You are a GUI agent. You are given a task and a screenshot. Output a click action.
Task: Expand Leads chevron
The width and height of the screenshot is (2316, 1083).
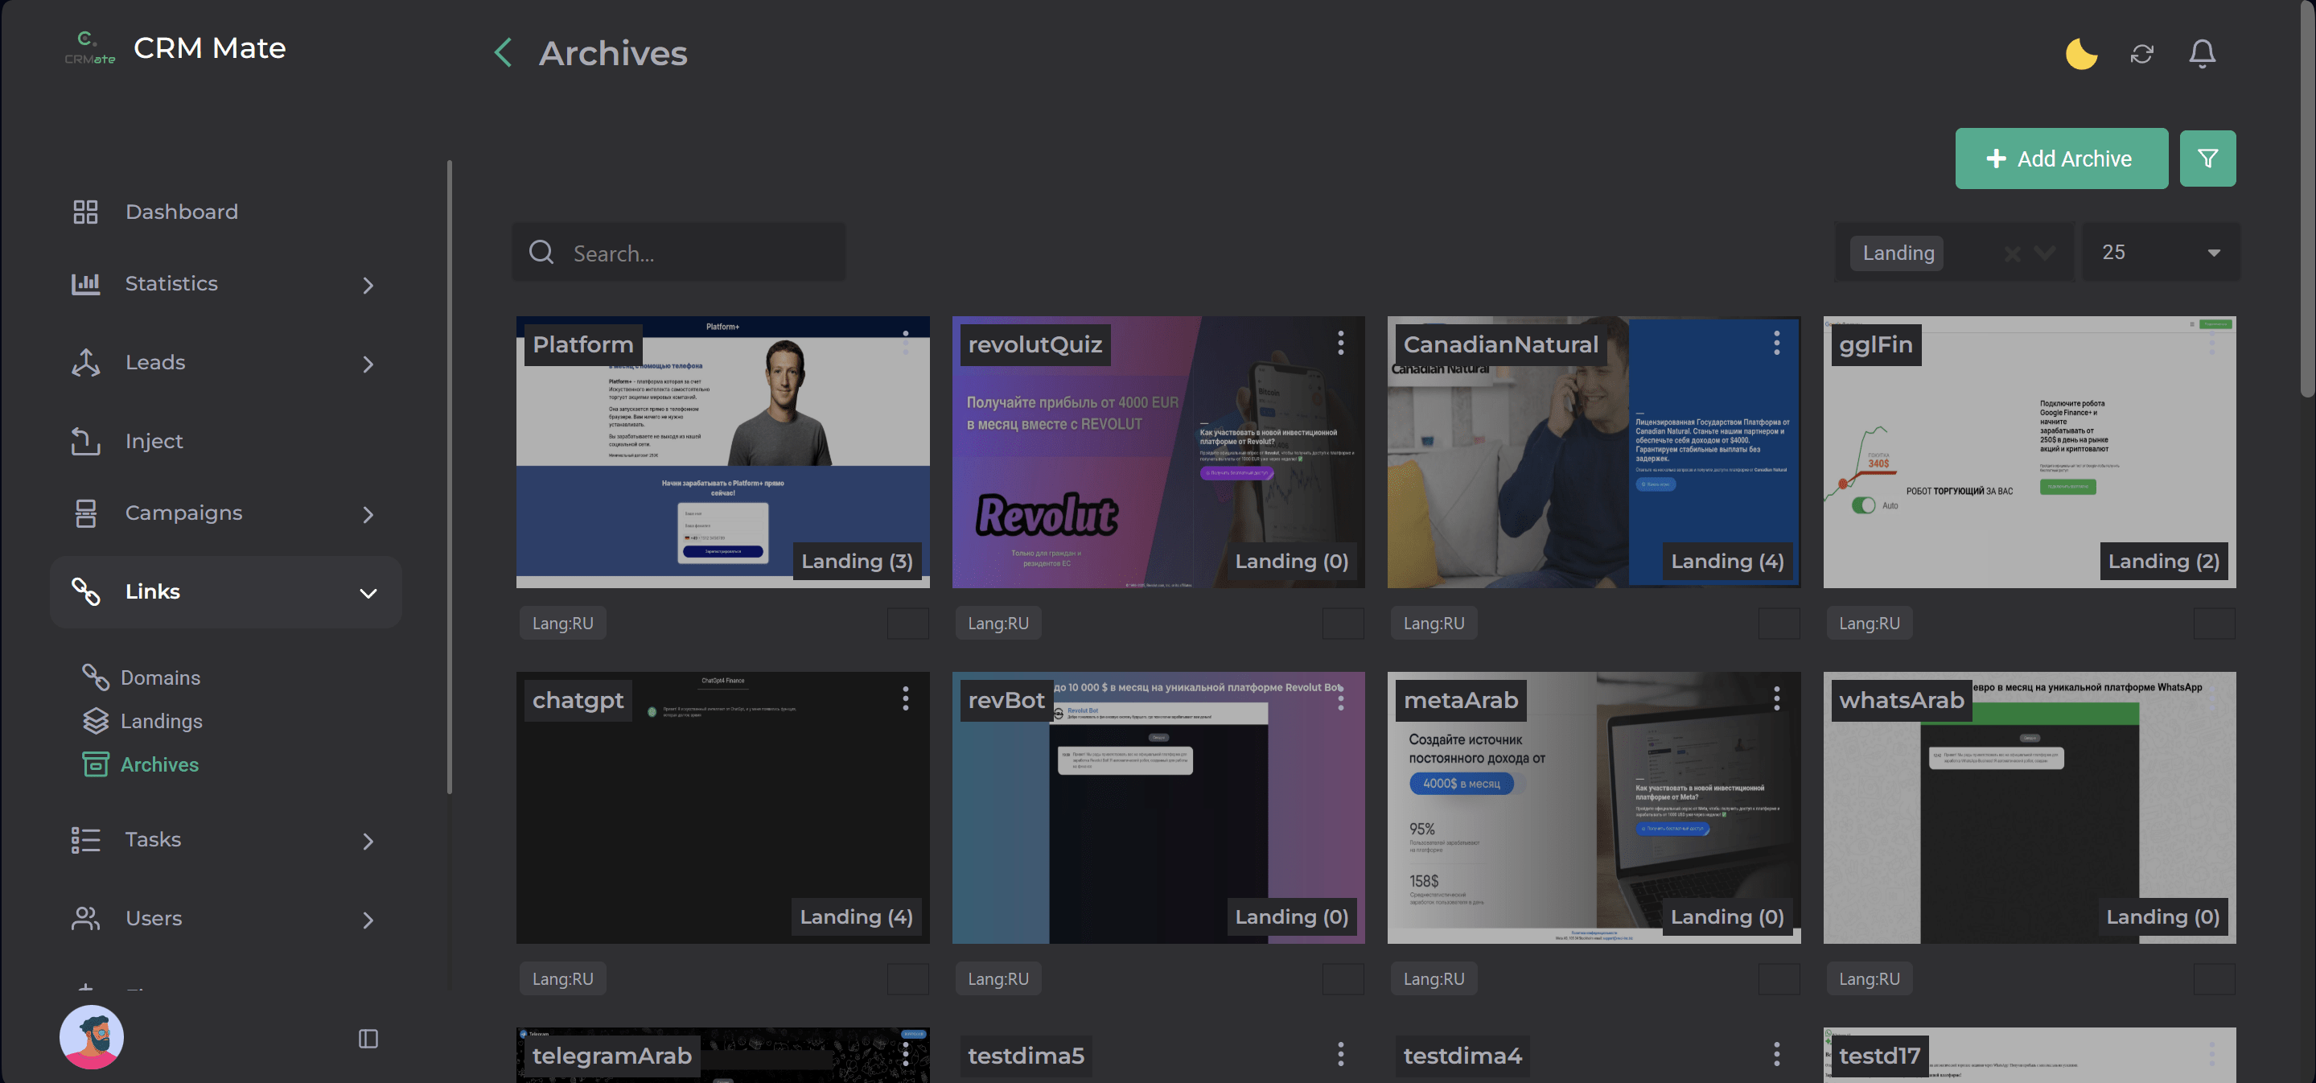368,364
